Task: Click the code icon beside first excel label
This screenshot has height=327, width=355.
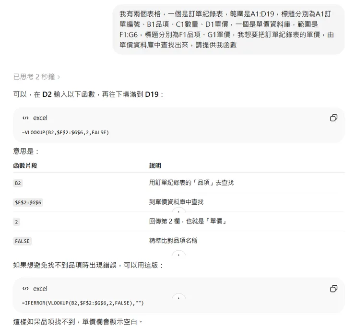Action: pos(25,118)
